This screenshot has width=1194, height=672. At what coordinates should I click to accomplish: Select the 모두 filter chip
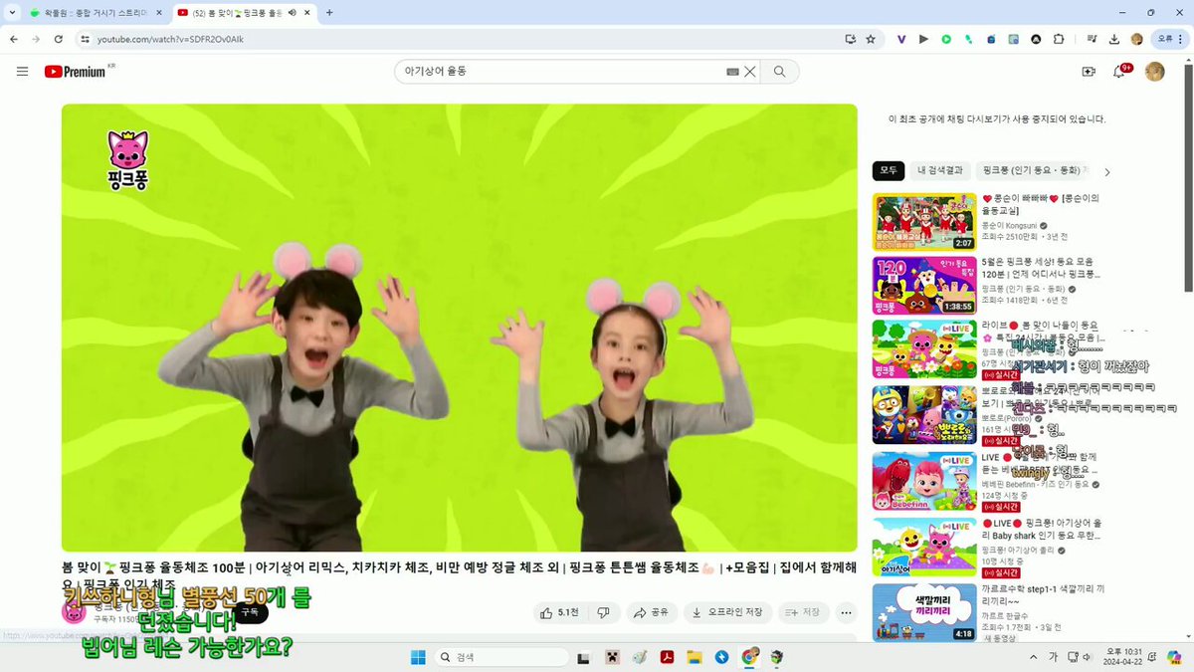(x=889, y=170)
